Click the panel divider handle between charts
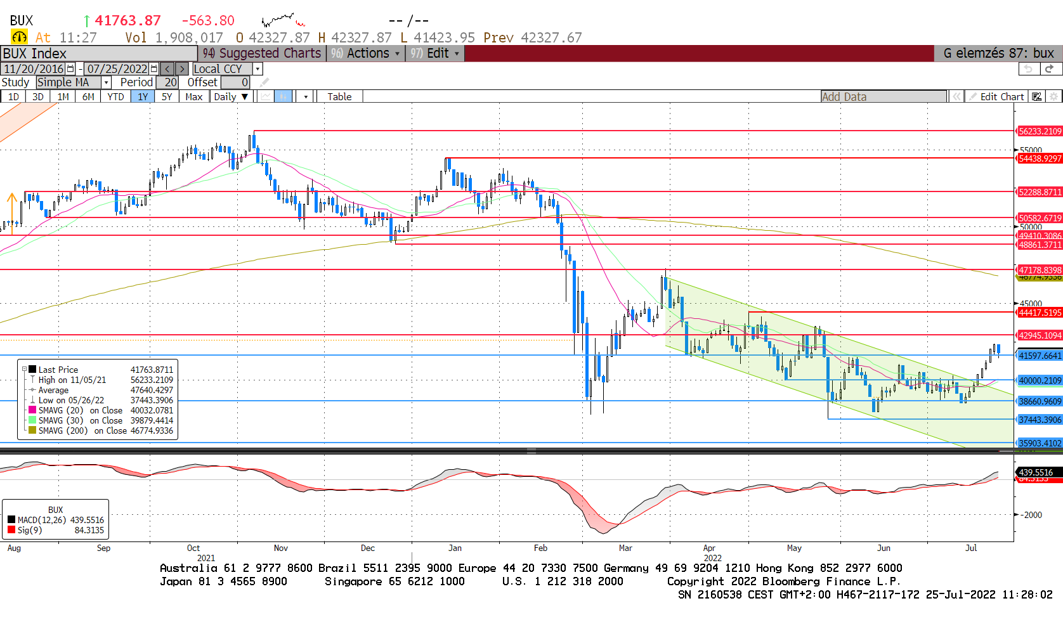Viewport: 1063px width, 622px height. [x=531, y=451]
